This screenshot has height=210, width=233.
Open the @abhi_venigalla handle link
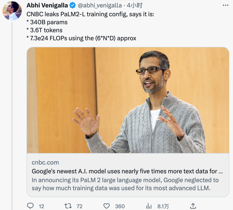[x=100, y=5]
